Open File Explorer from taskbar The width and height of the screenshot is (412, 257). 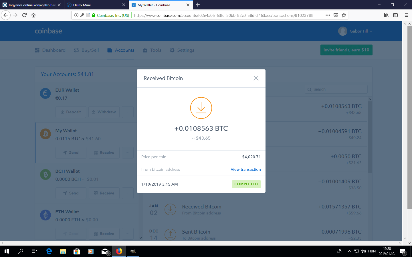click(63, 251)
